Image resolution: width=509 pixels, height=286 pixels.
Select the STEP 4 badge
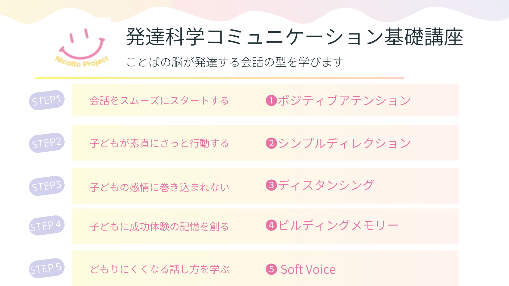47,226
